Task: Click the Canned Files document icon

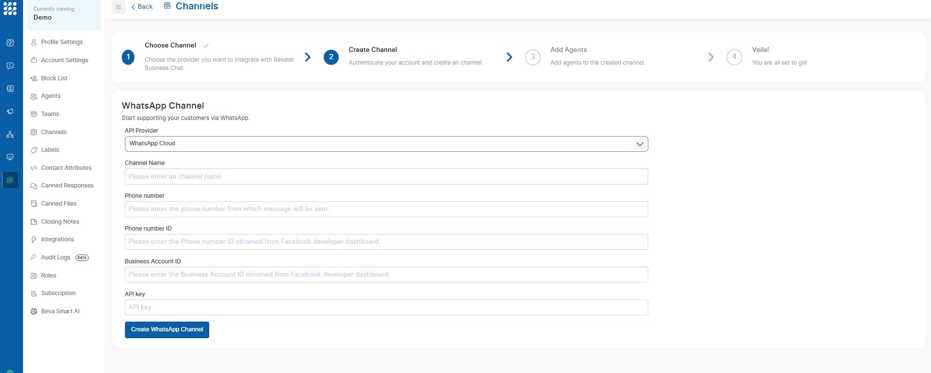Action: (34, 204)
